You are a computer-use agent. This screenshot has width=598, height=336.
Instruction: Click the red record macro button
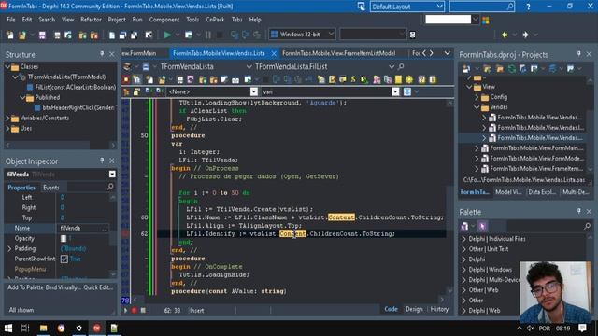point(135,310)
